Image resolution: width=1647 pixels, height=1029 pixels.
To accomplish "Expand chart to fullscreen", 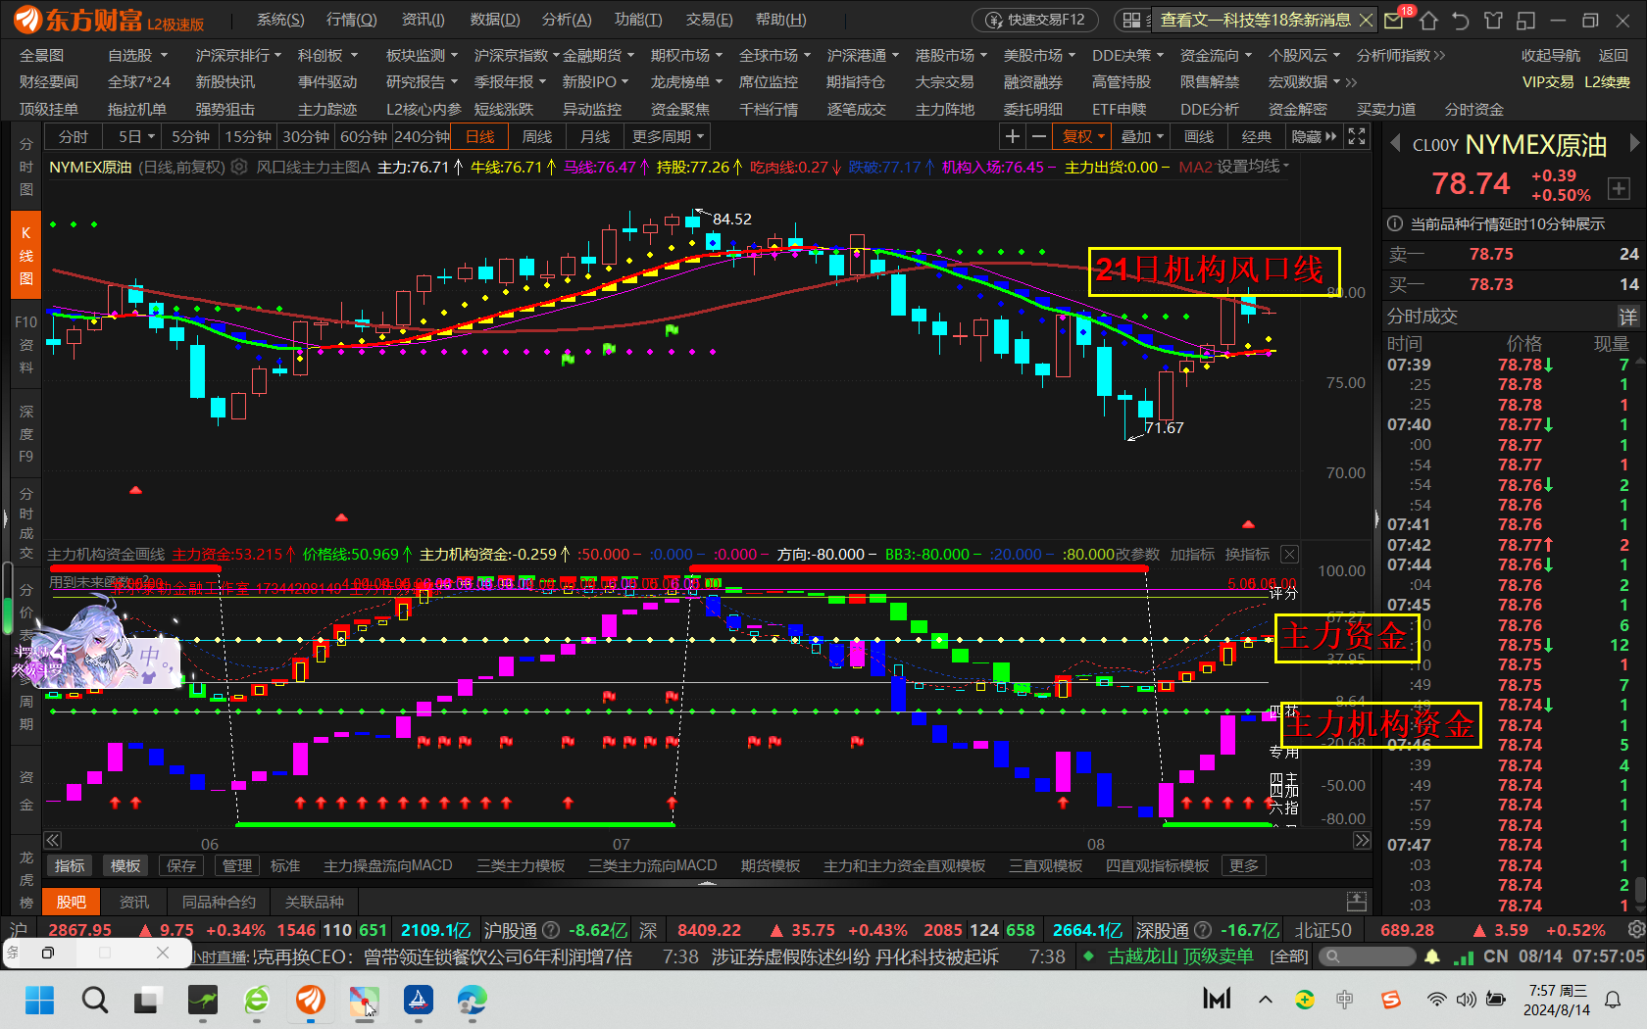I will [1357, 136].
